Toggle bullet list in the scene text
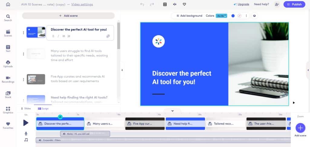This screenshot has height=147, width=310. (x=64, y=36)
